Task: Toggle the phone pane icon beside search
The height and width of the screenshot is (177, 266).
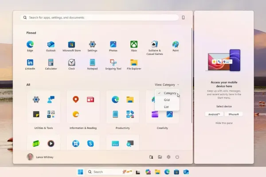Action: (183, 17)
